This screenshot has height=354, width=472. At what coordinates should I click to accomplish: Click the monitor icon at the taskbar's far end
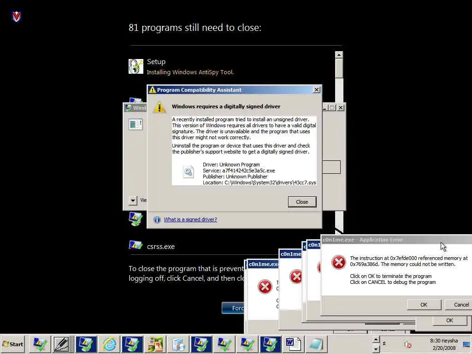(466, 344)
